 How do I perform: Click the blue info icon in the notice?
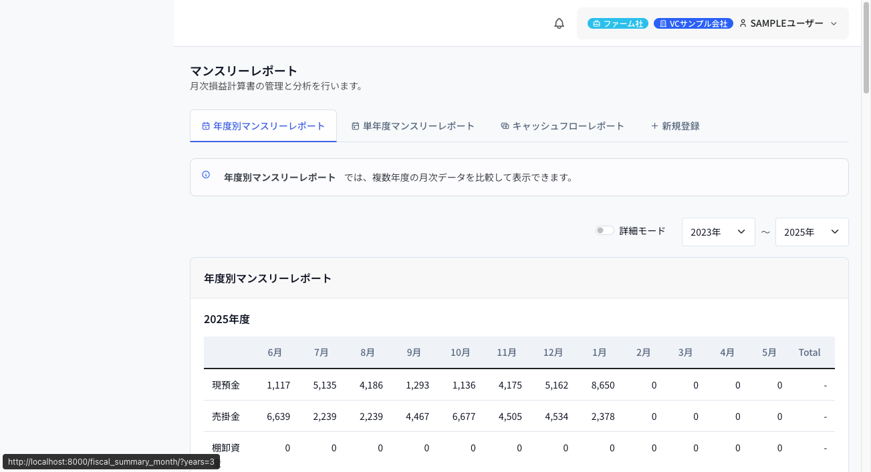pyautogui.click(x=206, y=175)
